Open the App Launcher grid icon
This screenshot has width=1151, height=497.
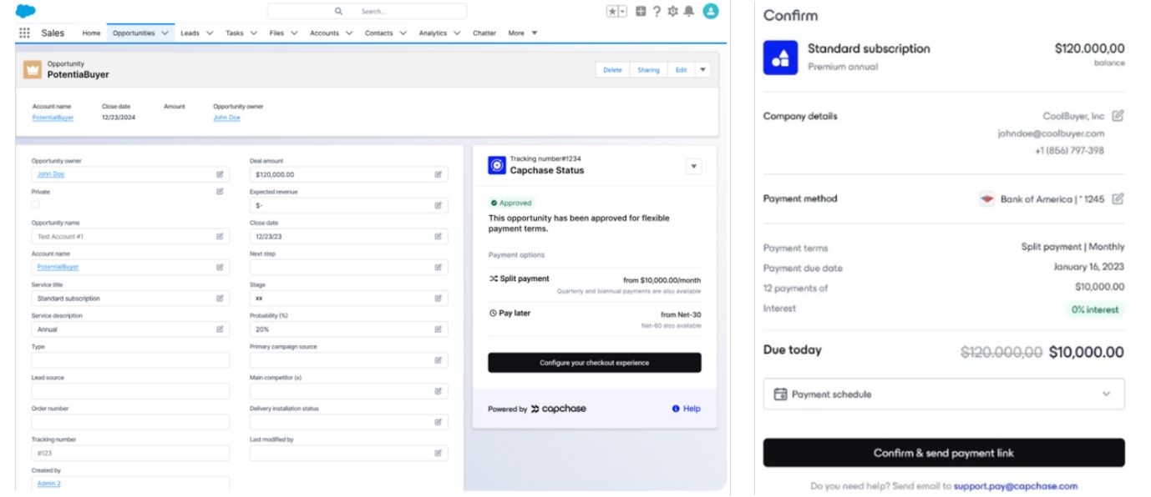pyautogui.click(x=25, y=33)
